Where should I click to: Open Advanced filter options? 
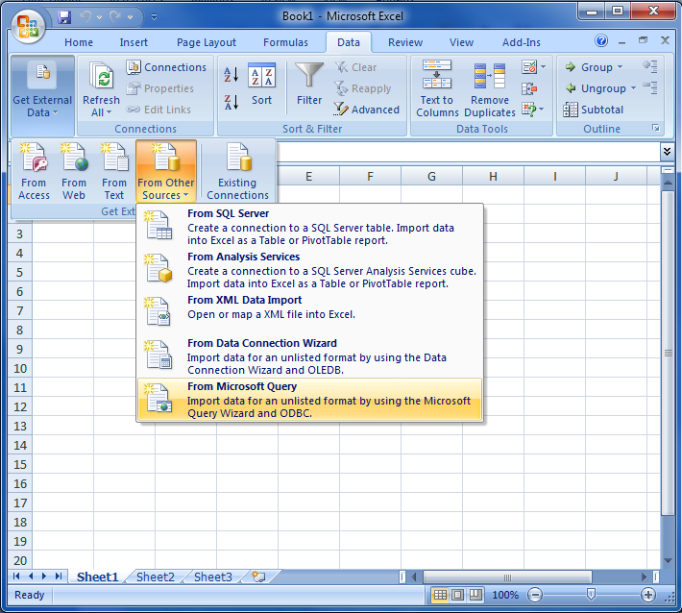click(366, 110)
